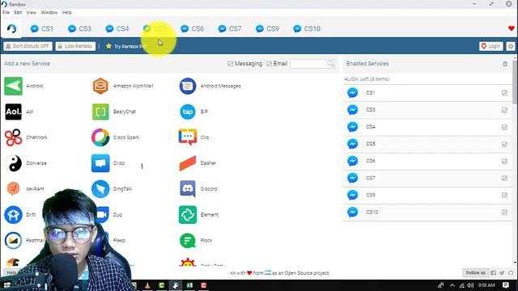Image resolution: width=518 pixels, height=291 pixels.
Task: Open the Window menu
Action: [49, 12]
